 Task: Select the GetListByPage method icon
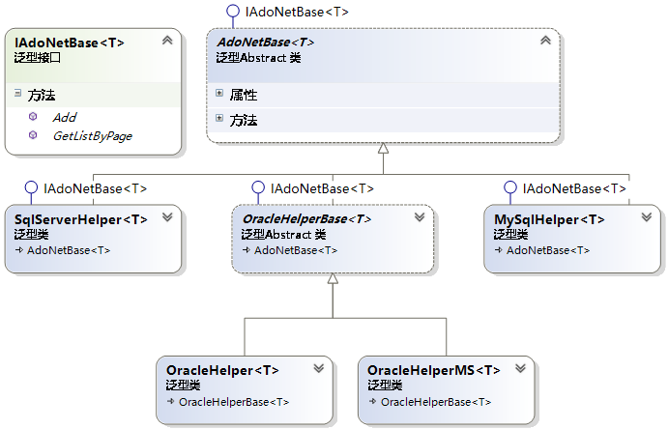tap(33, 135)
